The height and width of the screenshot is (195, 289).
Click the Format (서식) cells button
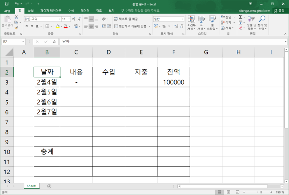[x=228, y=28]
